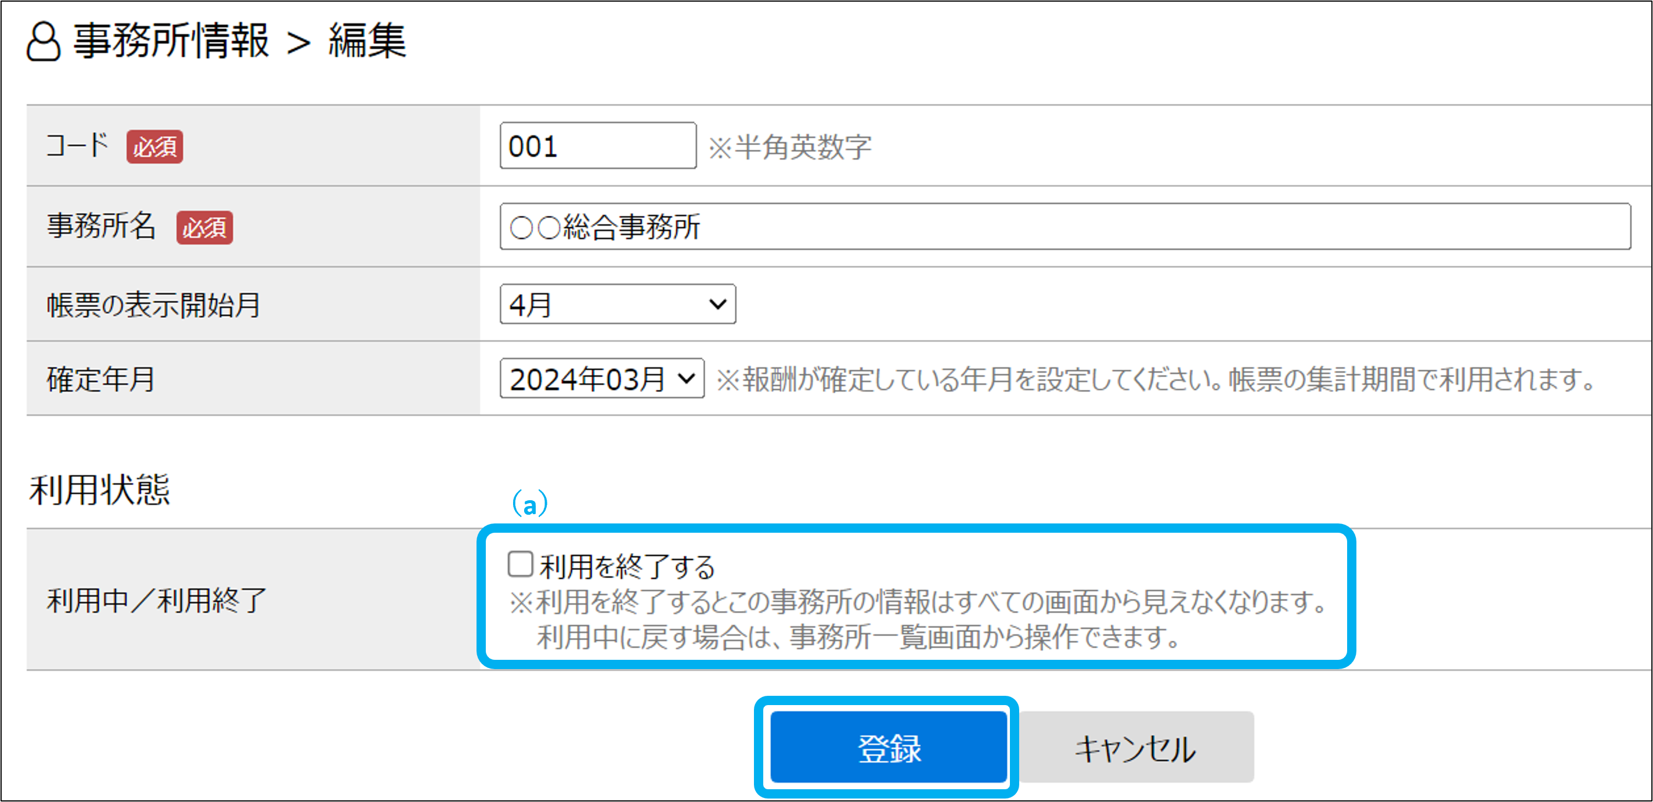
Task: Click the 編集 breadcrumb text
Action: click(367, 41)
